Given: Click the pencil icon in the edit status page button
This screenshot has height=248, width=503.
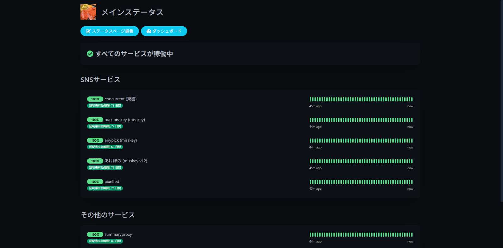Looking at the screenshot, I should 88,31.
